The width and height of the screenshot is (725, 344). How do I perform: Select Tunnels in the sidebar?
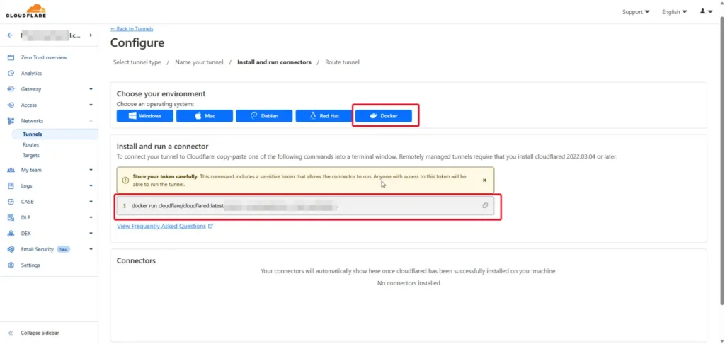click(33, 134)
